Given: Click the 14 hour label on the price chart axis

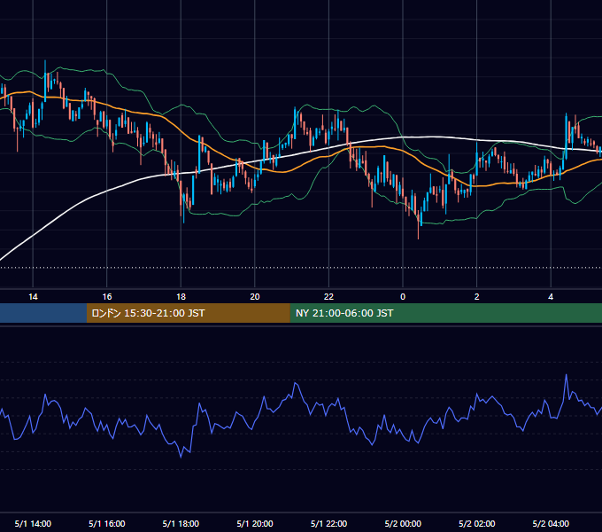Looking at the screenshot, I should (33, 297).
